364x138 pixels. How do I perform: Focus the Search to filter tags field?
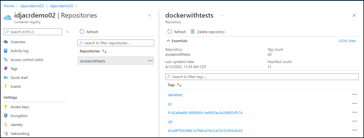(x=262, y=77)
